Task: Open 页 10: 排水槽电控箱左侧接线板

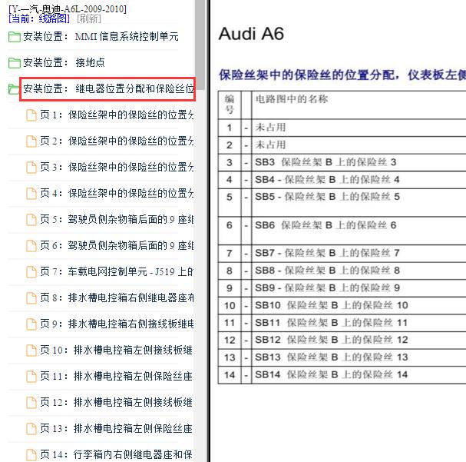Action: coord(116,350)
